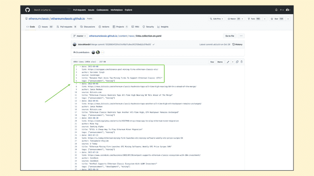Click the Raw button

[212, 62]
